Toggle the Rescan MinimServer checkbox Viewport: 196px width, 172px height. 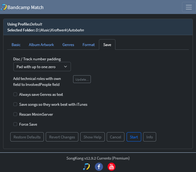(x=15, y=114)
